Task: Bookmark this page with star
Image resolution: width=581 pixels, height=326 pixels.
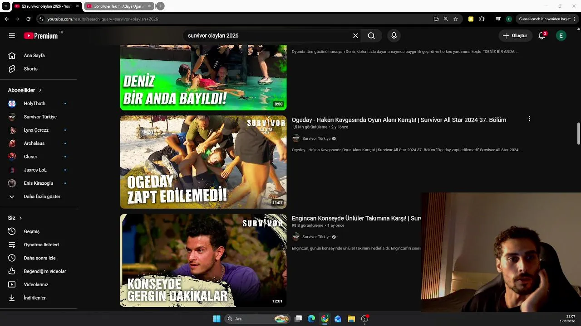Action: click(x=456, y=19)
